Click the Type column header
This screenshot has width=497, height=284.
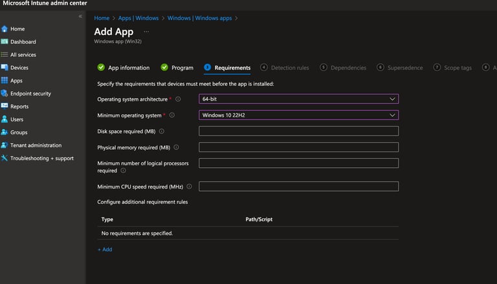pos(107,219)
